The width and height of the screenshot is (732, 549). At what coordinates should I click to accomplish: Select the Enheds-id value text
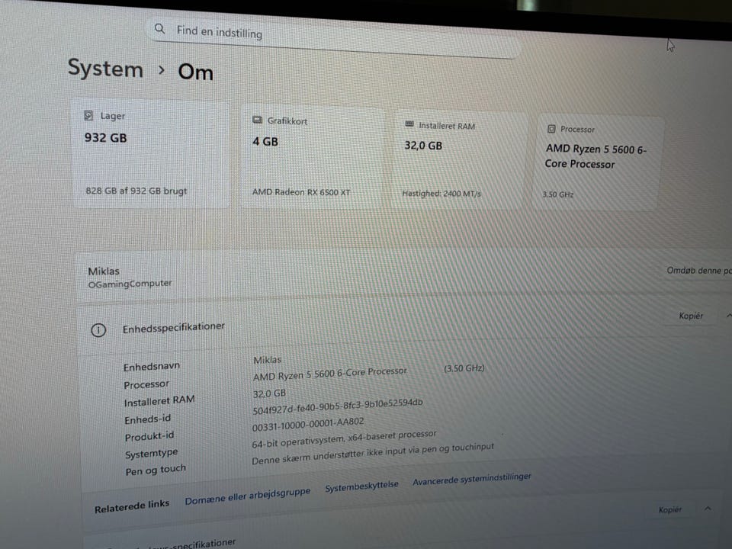(x=338, y=406)
